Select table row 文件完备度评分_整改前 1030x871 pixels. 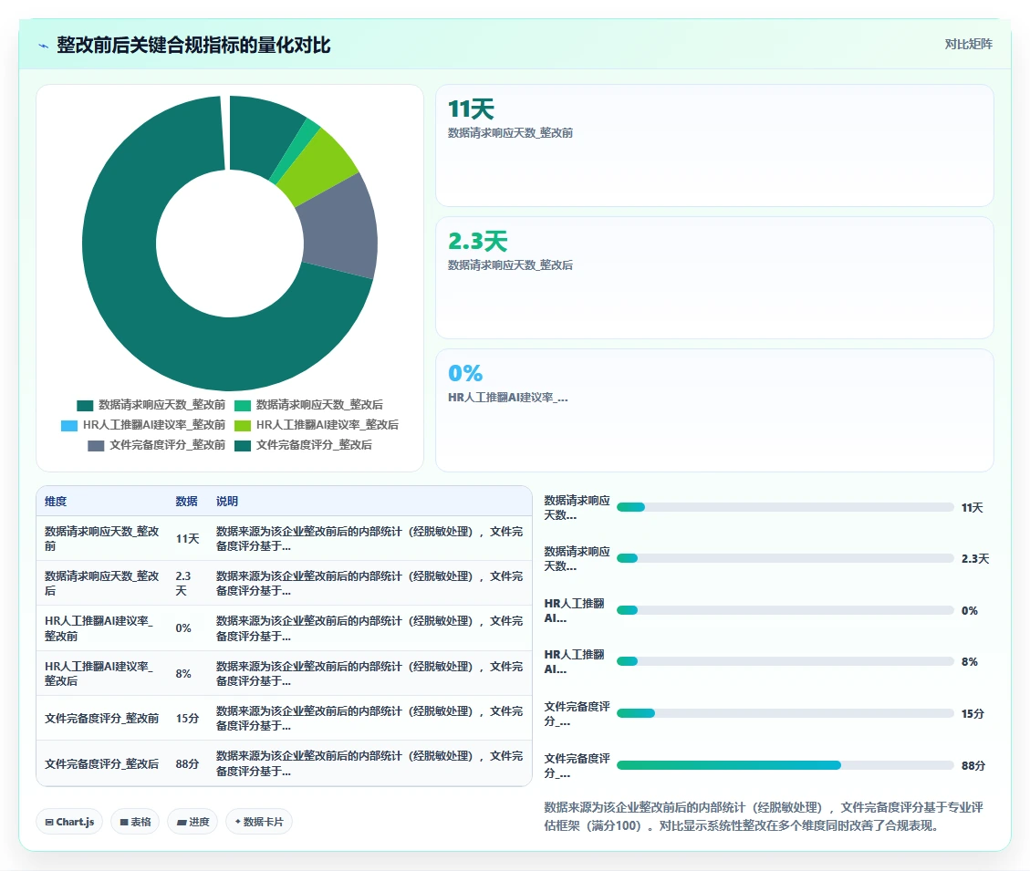pyautogui.click(x=284, y=718)
